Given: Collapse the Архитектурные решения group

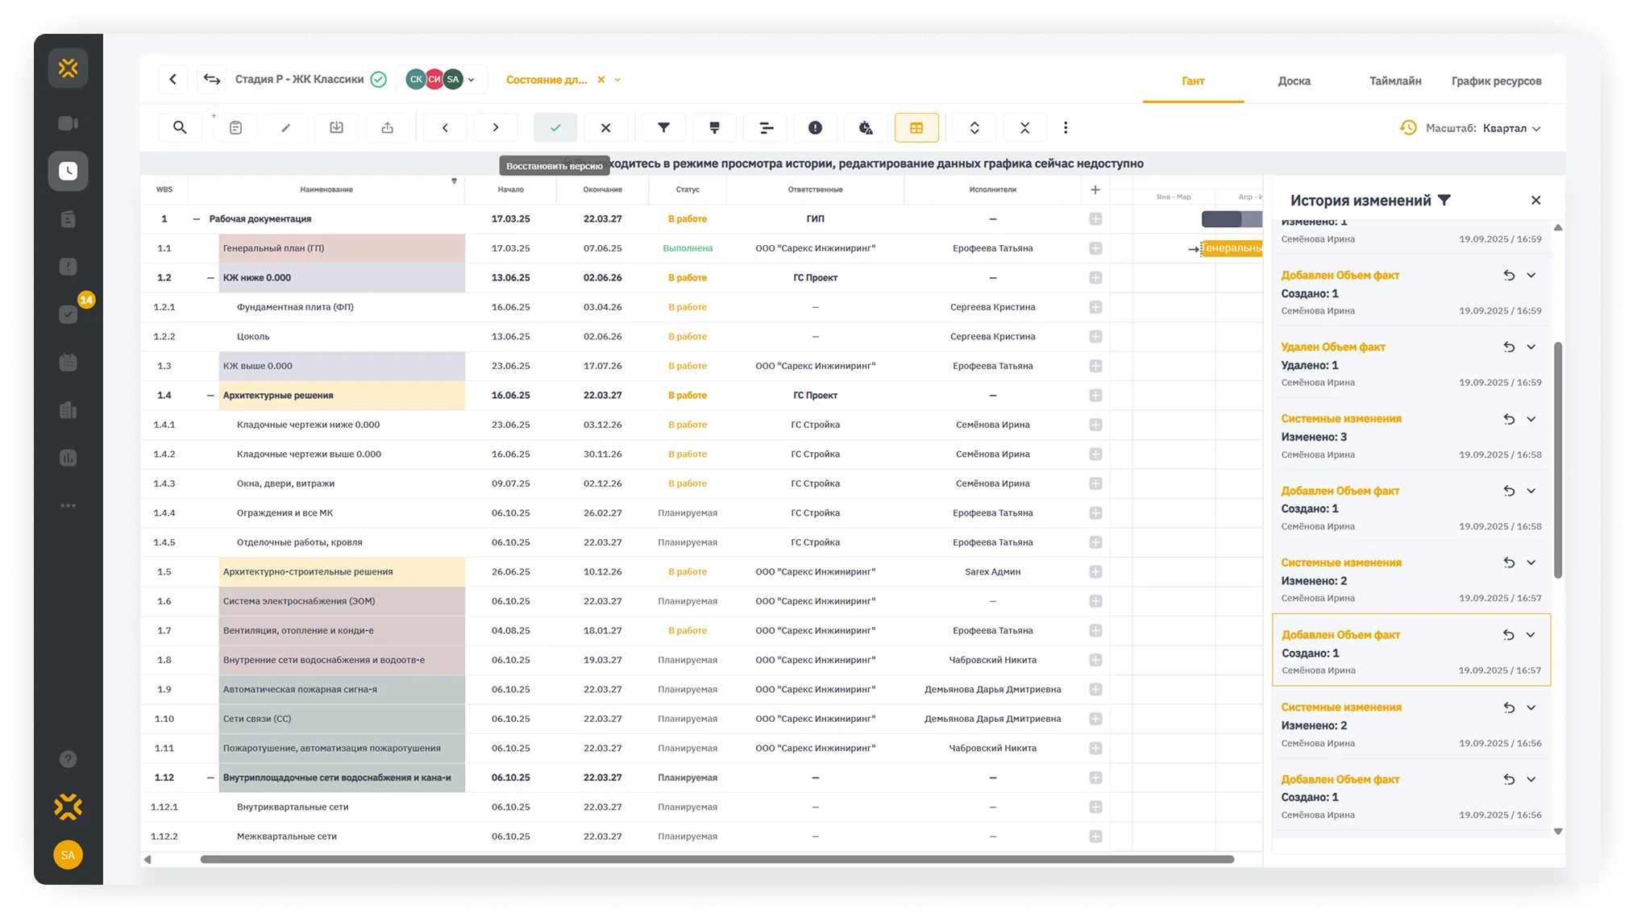Looking at the screenshot, I should pos(210,396).
